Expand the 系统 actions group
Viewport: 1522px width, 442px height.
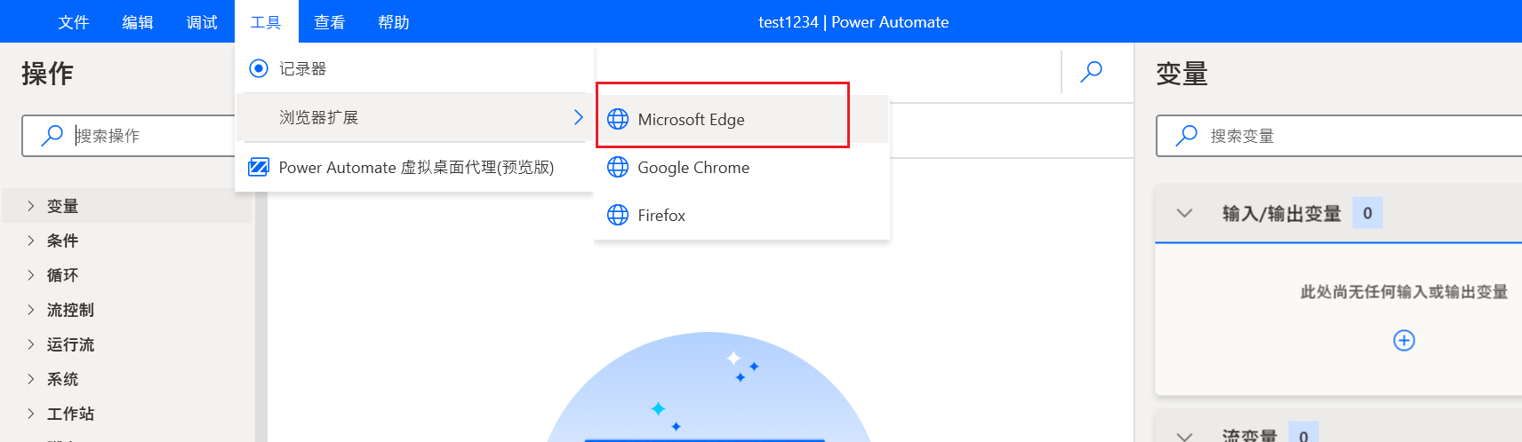click(31, 379)
